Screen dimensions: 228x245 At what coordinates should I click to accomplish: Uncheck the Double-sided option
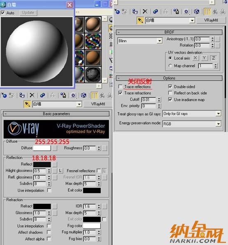pos(170,86)
